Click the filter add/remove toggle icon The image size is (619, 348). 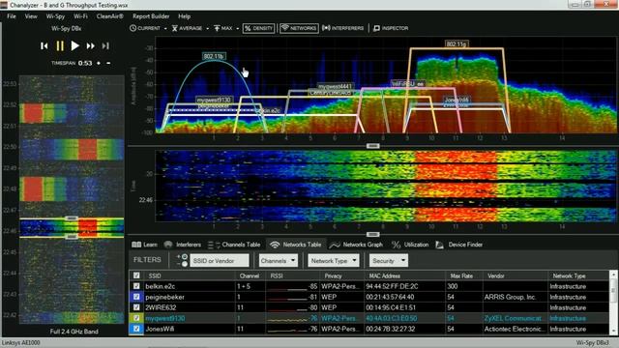(x=182, y=260)
